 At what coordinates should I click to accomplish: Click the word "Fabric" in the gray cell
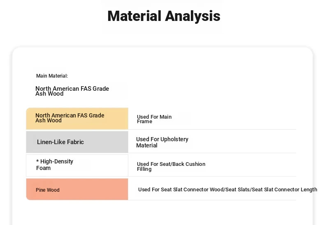pyautogui.click(x=75, y=142)
